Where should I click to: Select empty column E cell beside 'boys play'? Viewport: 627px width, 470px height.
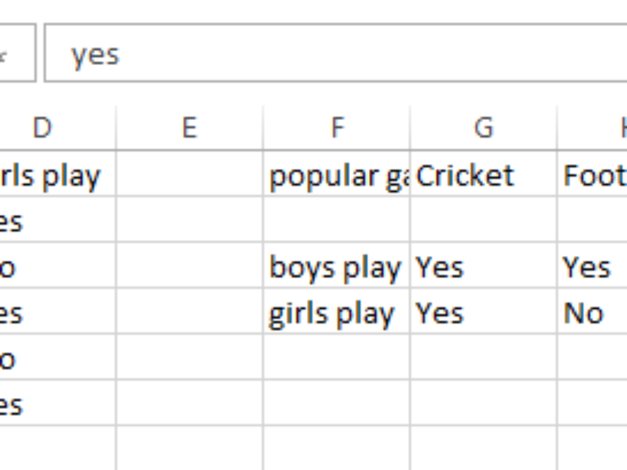point(189,267)
